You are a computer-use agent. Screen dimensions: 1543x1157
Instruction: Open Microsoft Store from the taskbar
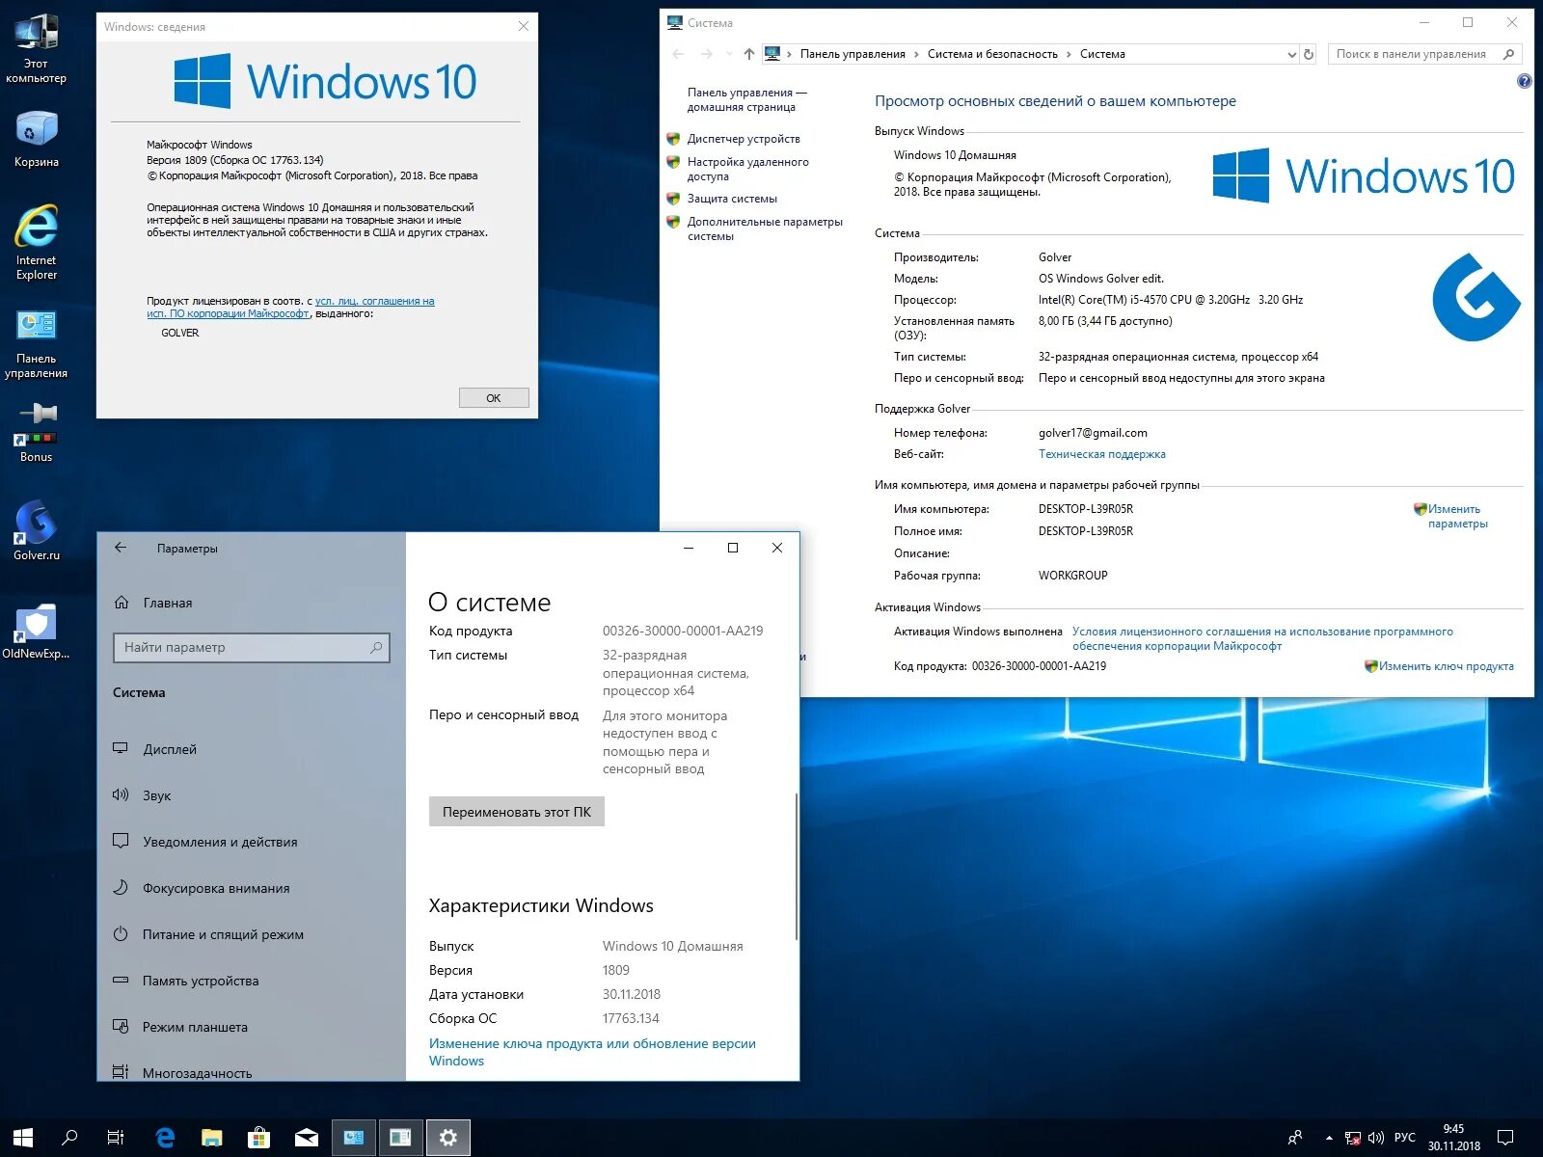click(x=259, y=1138)
